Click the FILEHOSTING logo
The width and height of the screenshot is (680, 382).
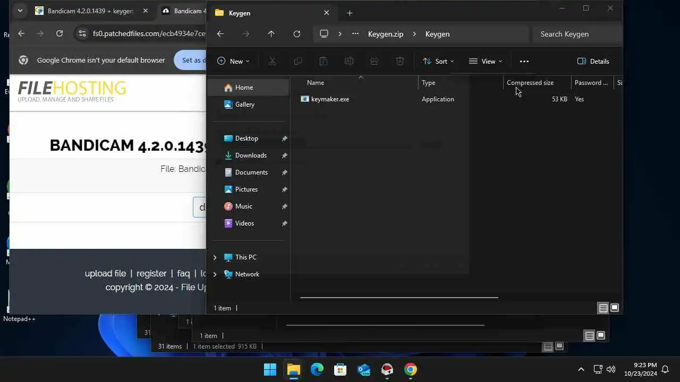[x=72, y=91]
